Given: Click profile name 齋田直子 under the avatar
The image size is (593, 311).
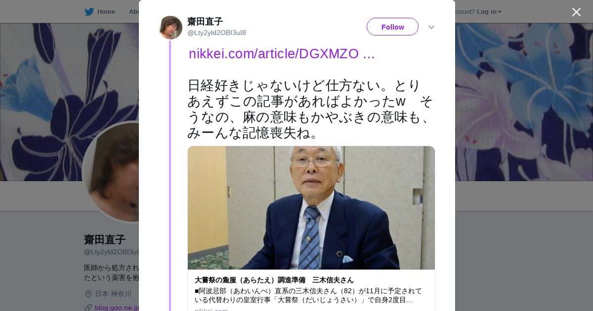Looking at the screenshot, I should point(105,239).
